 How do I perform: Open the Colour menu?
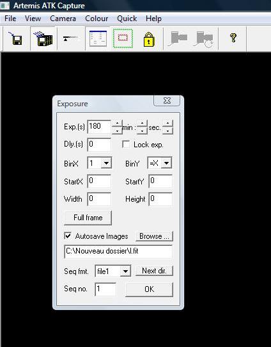point(97,19)
